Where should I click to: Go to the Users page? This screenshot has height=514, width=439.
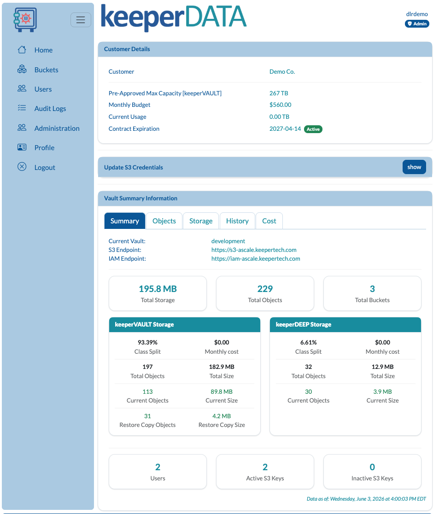[x=43, y=89]
